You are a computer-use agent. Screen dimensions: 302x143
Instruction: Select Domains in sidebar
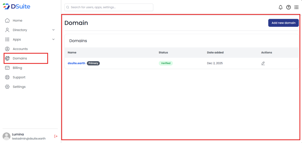pyautogui.click(x=20, y=58)
